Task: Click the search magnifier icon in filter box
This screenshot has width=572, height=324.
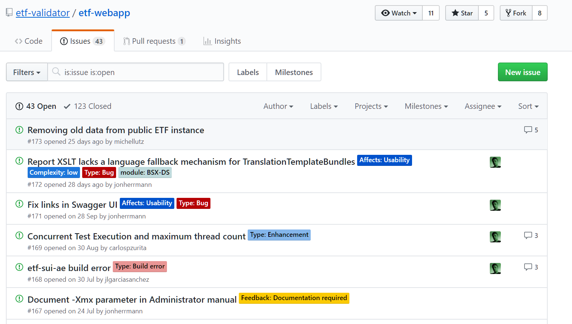Action: (56, 71)
